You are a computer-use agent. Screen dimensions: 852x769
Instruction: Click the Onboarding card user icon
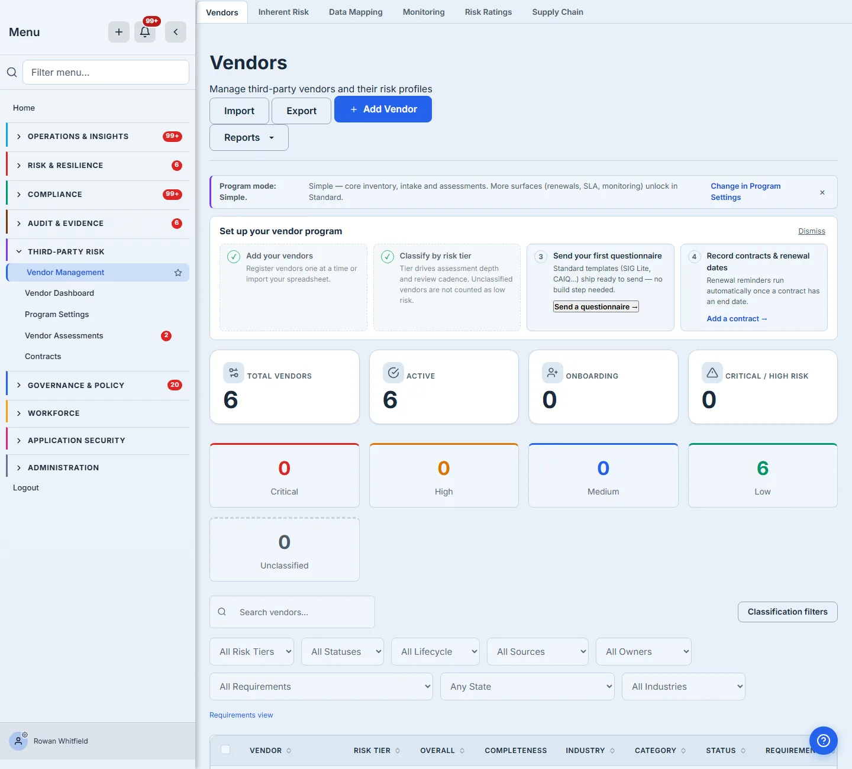pyautogui.click(x=553, y=373)
